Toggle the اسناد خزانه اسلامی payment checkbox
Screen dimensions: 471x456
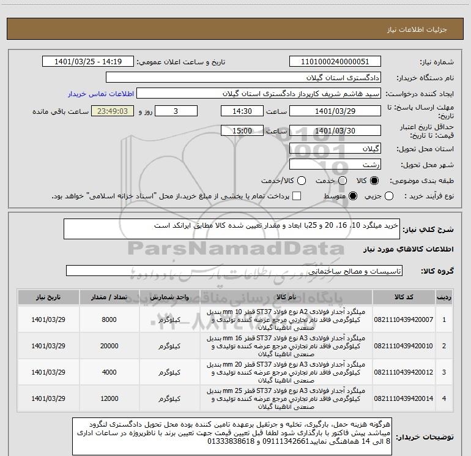(297, 196)
